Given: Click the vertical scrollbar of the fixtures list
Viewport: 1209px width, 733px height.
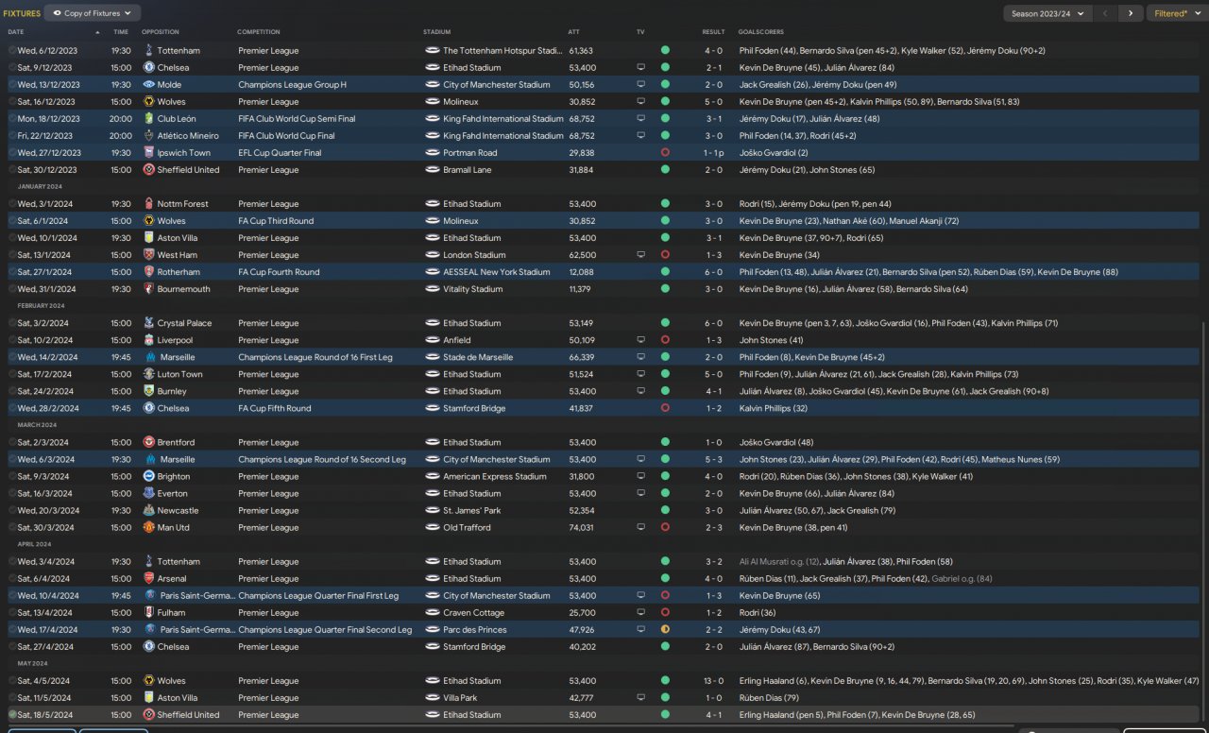Looking at the screenshot, I should coord(1203,520).
